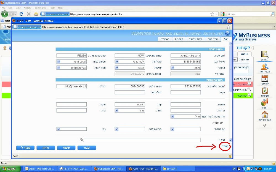
Task: Click customer header title link
Action: tap(177, 33)
